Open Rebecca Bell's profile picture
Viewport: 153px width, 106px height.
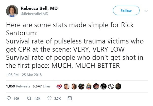[12, 11]
